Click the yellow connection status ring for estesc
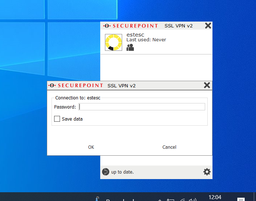Image resolution: width=256 pixels, height=201 pixels. coord(113,42)
